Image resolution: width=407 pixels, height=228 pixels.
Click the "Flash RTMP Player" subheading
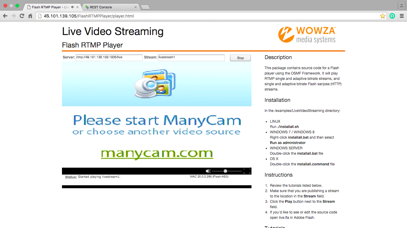tap(92, 45)
